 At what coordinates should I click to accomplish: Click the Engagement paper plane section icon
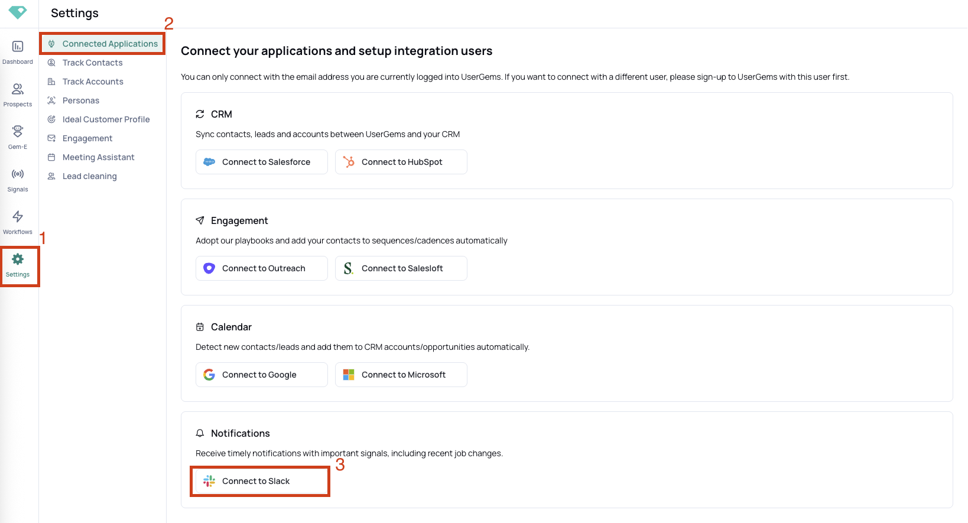pos(200,220)
